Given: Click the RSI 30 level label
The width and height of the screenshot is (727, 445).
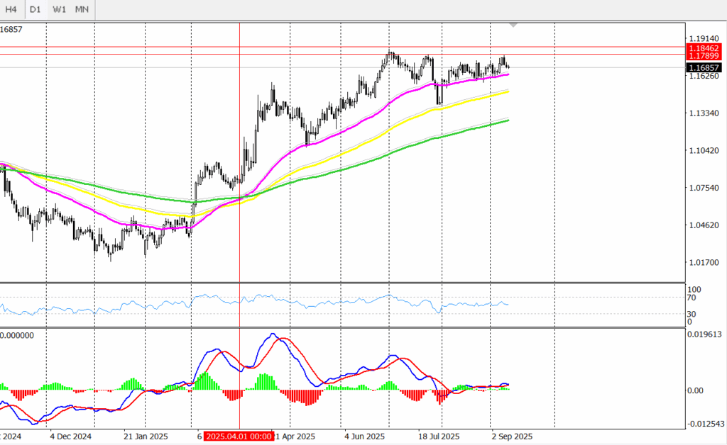Looking at the screenshot, I should point(692,314).
